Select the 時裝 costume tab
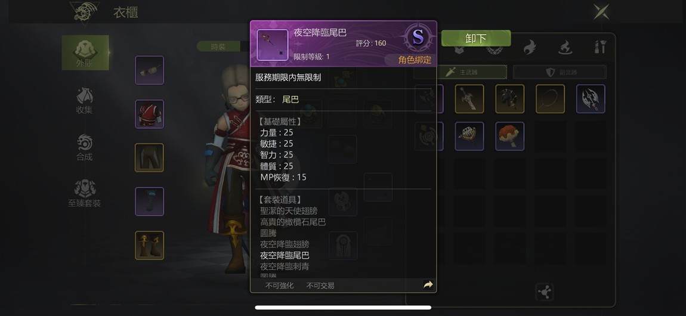686x316 pixels. click(x=218, y=47)
